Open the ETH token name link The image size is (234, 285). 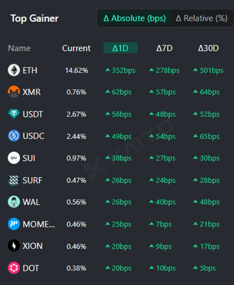coord(30,70)
